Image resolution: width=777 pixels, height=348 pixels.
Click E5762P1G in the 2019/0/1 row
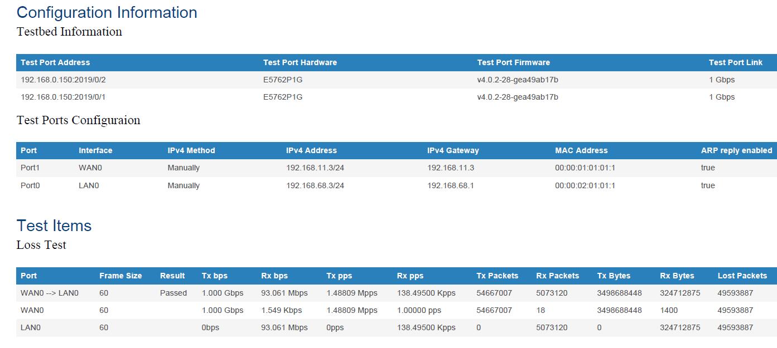(283, 97)
